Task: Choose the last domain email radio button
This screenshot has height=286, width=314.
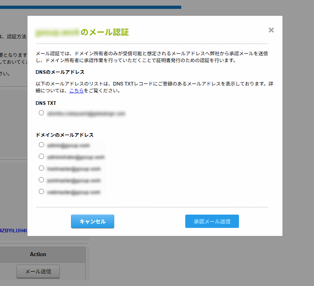Action: coord(41,192)
